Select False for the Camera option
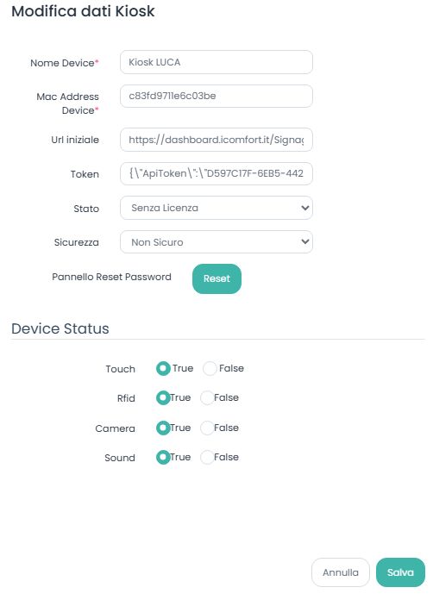 pyautogui.click(x=207, y=428)
